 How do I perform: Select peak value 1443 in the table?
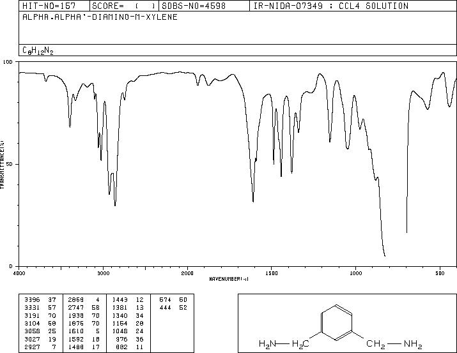coord(120,300)
